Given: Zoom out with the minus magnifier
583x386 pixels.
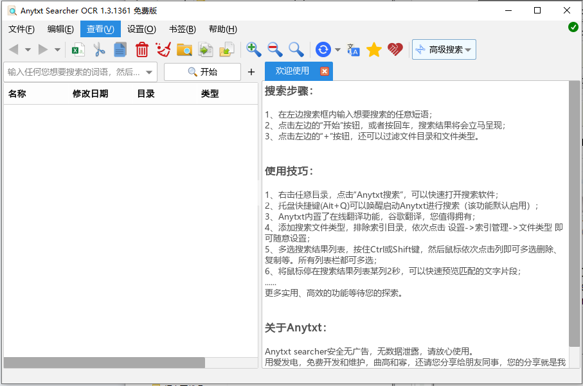Looking at the screenshot, I should click(275, 49).
